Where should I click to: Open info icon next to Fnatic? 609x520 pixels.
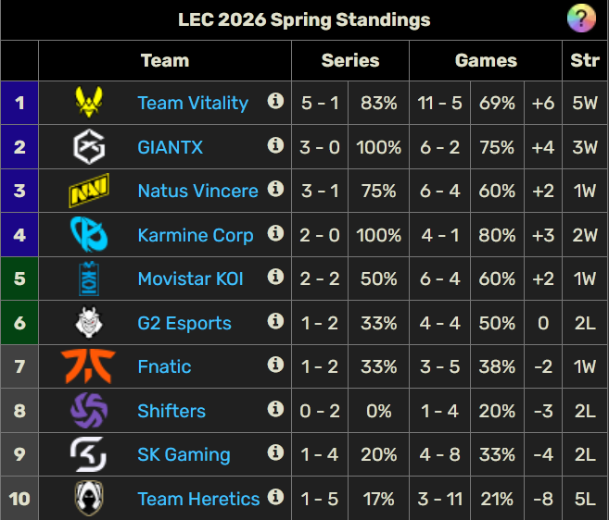pos(275,365)
